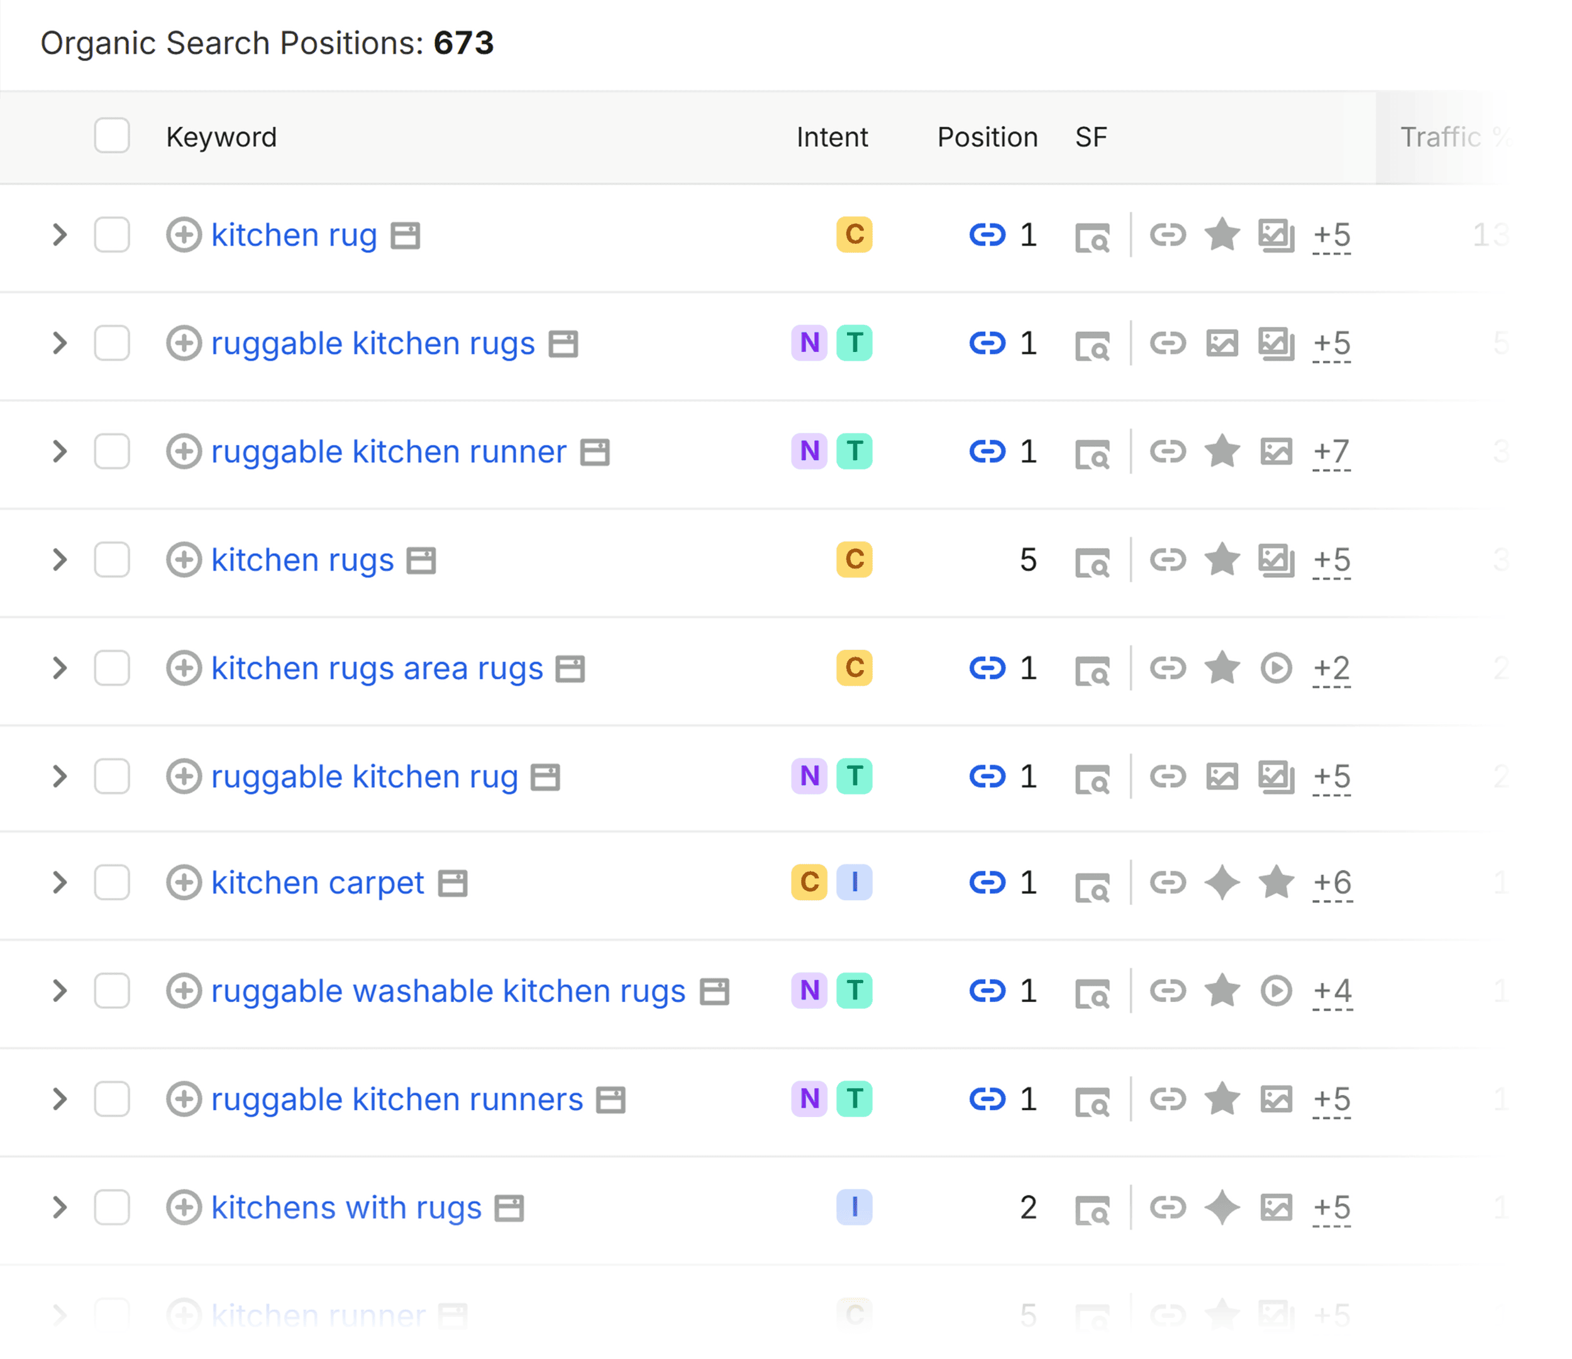Expand the kitchen rugs area rugs row

pyautogui.click(x=59, y=668)
